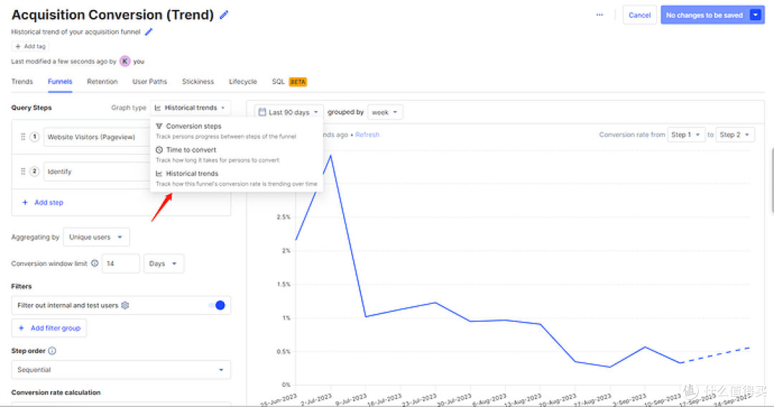Change grouped by week dropdown
The height and width of the screenshot is (407, 774).
click(x=385, y=112)
